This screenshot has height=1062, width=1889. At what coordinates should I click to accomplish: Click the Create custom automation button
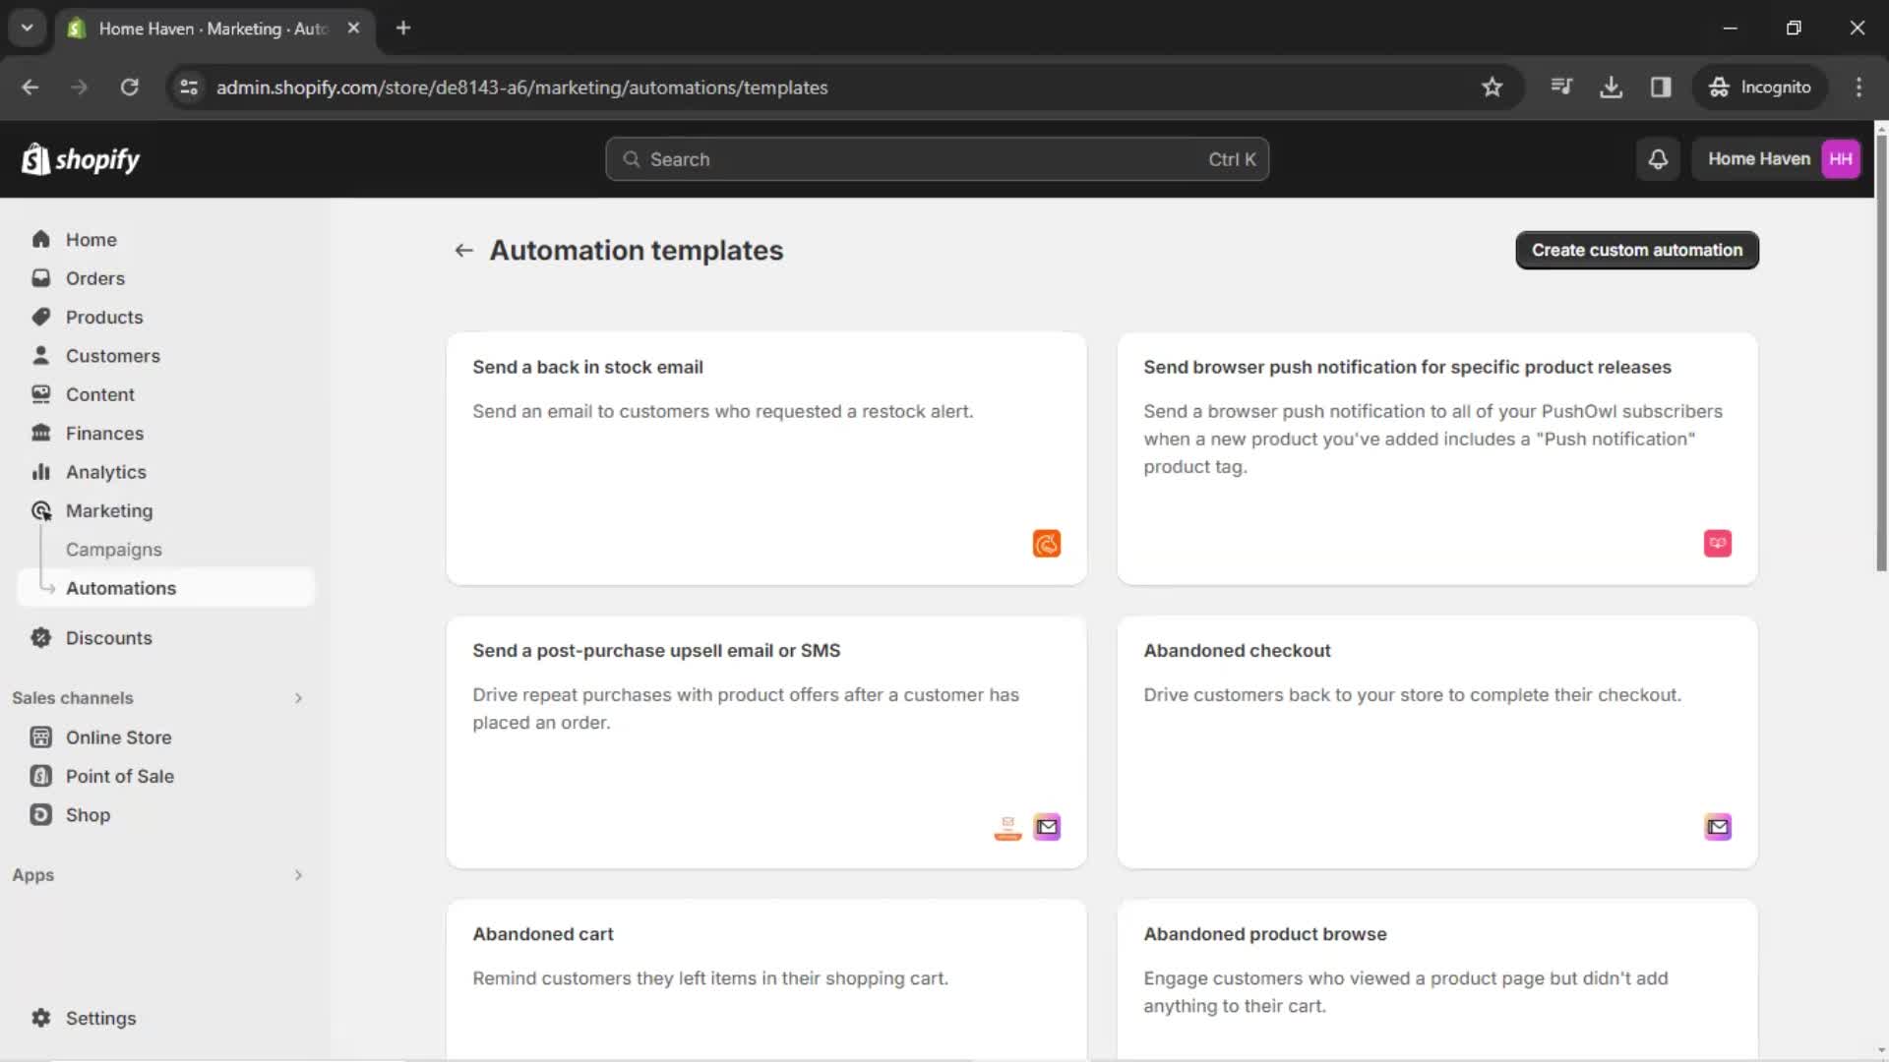click(x=1637, y=249)
